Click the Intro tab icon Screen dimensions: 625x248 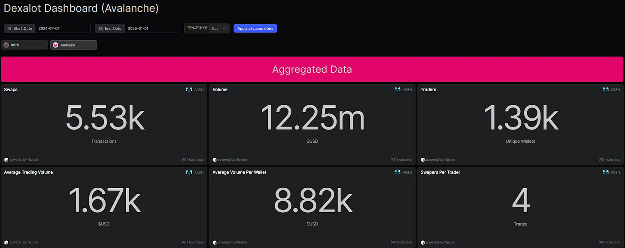(x=6, y=45)
